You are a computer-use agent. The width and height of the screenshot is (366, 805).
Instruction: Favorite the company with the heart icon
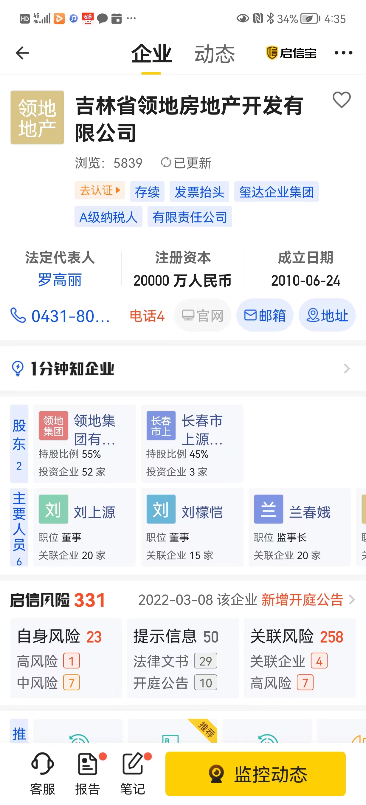(342, 100)
